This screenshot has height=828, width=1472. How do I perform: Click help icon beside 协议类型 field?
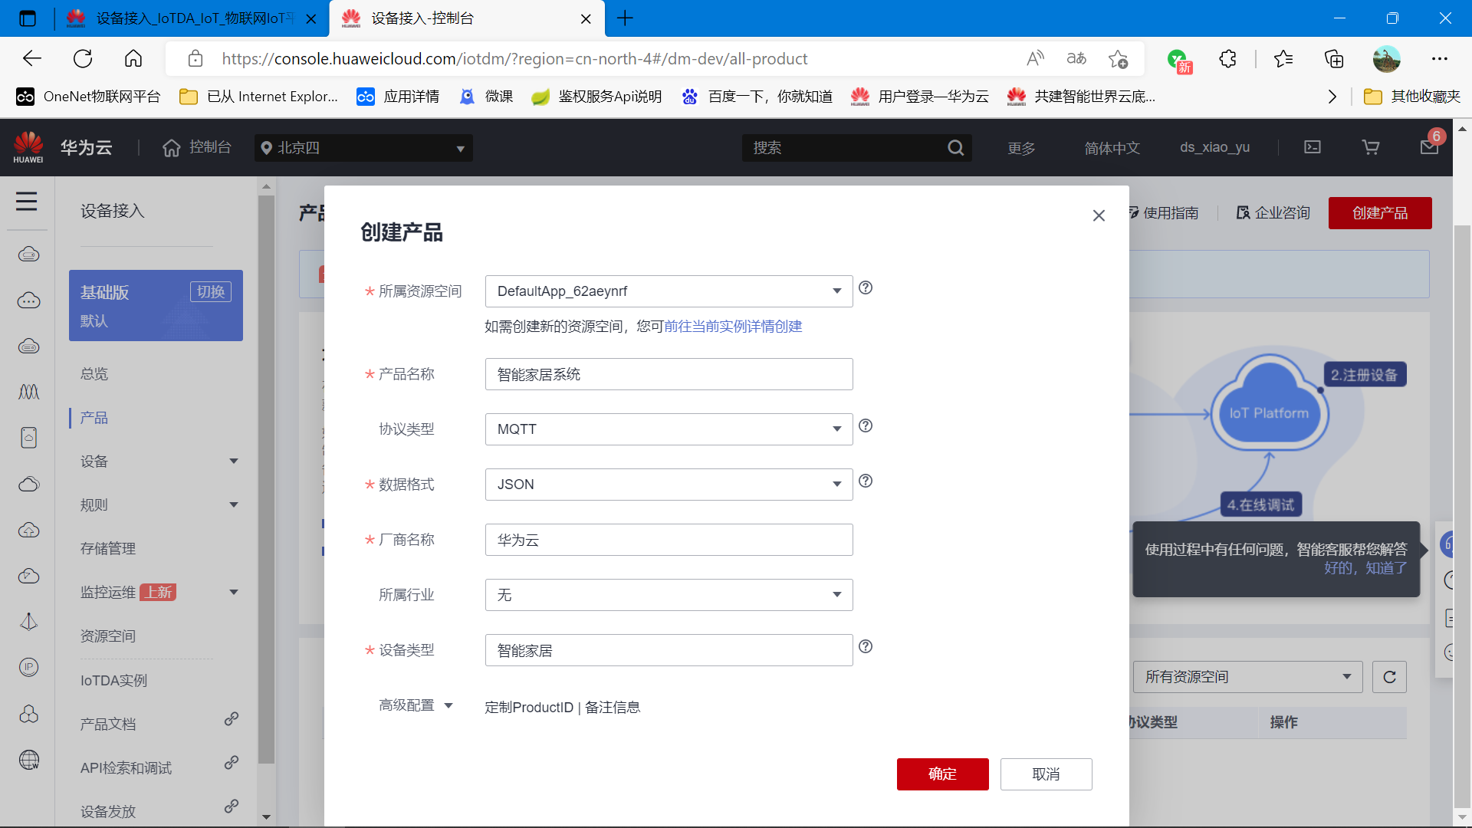tap(866, 426)
